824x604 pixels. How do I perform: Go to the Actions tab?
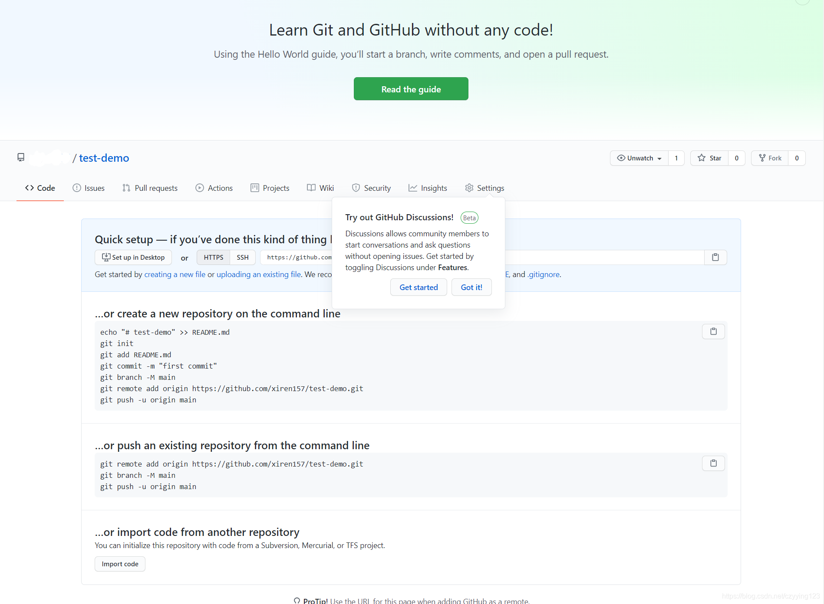(x=214, y=188)
